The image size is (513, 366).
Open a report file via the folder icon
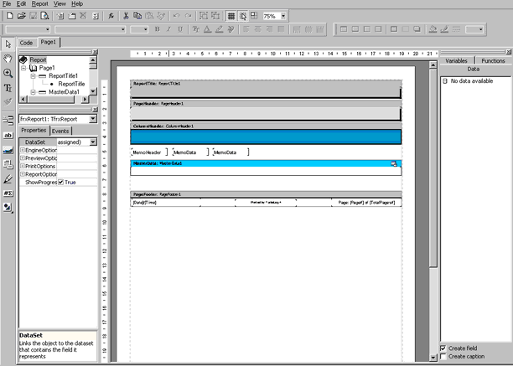(x=21, y=16)
